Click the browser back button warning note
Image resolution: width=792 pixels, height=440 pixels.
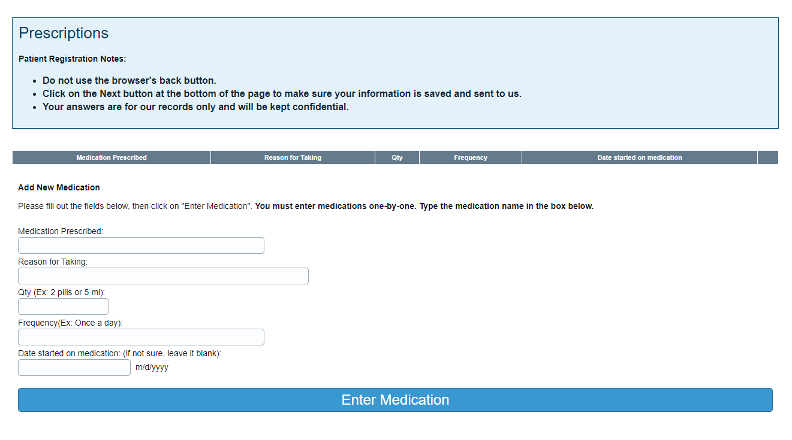[130, 80]
